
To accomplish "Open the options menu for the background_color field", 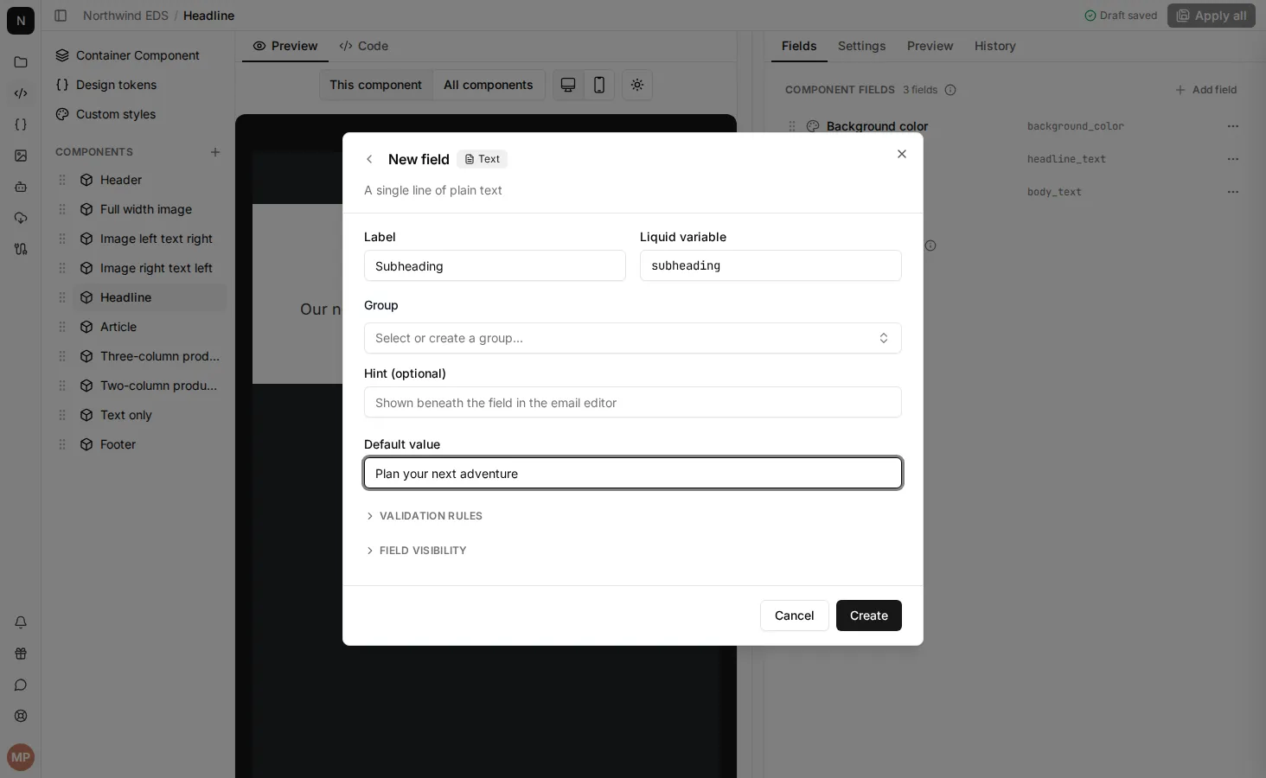I will coord(1233,126).
